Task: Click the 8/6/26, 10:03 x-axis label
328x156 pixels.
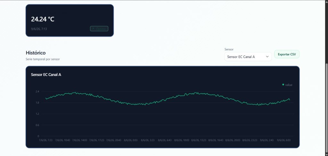Action: coord(182,140)
